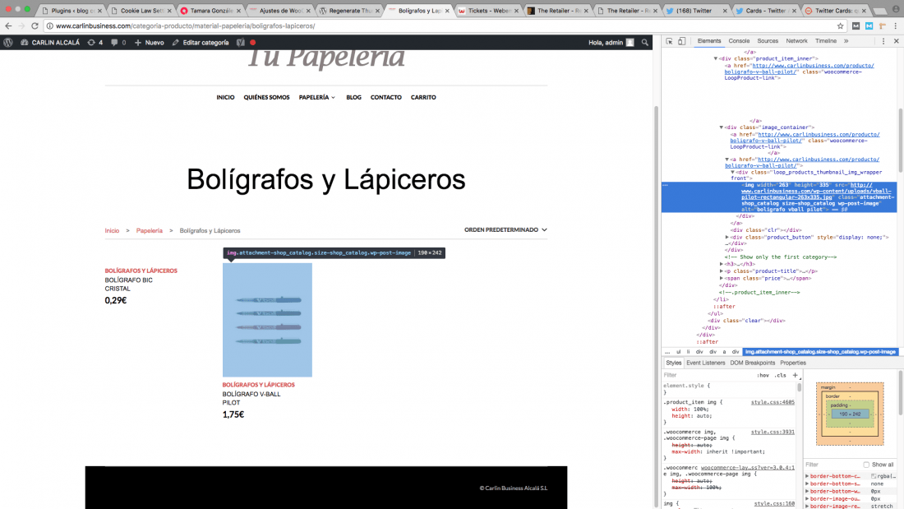The height and width of the screenshot is (509, 904).
Task: Open the Bolígrafo V-Ball Pilot product title
Action: point(251,398)
